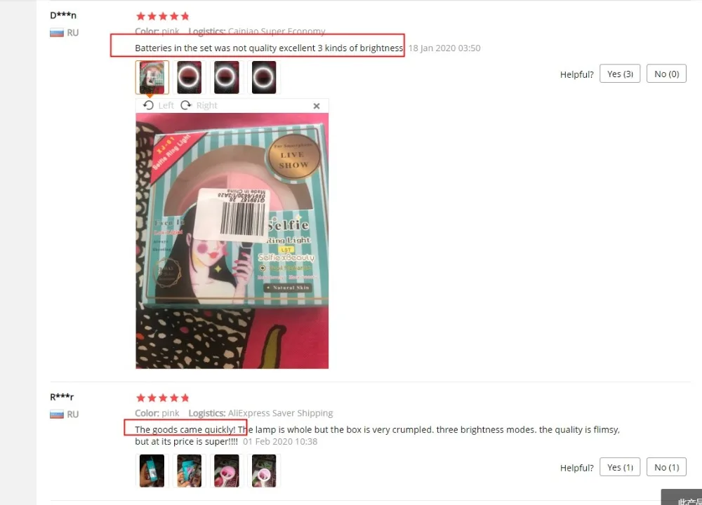
Task: Rotate the review image left
Action: pos(158,106)
